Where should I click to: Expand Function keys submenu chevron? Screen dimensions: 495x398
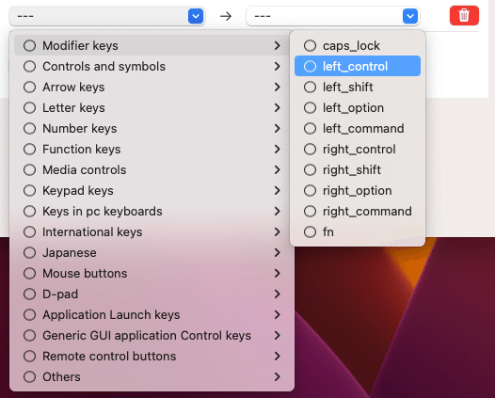[278, 150]
